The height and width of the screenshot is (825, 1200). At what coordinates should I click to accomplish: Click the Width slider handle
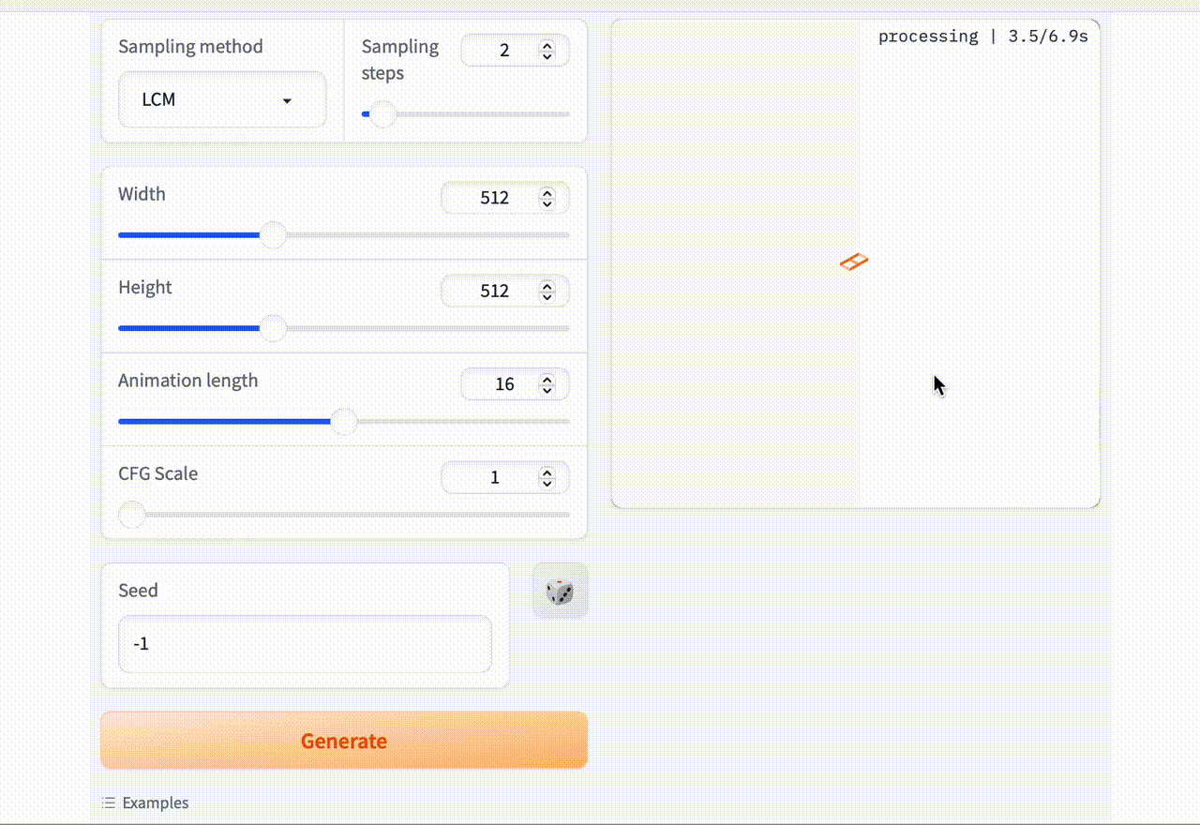[273, 235]
